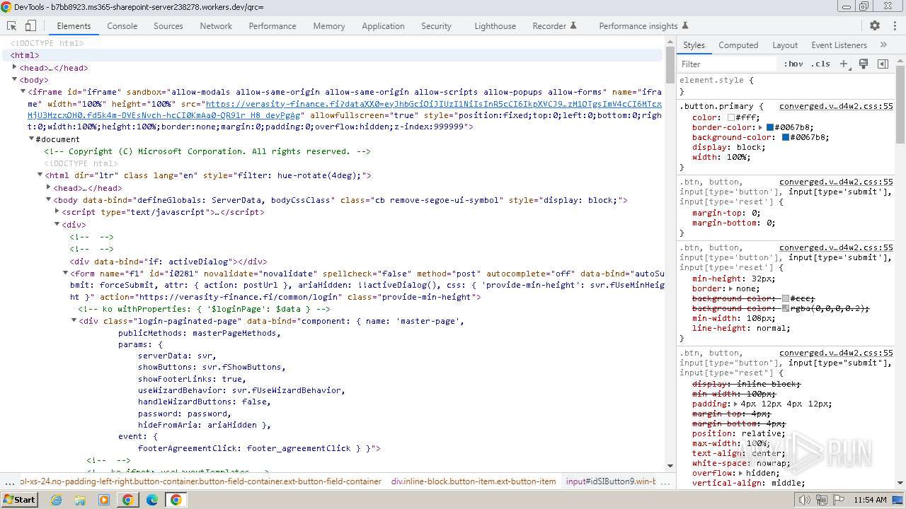Collapse the #document node
The image size is (906, 509).
click(31, 139)
